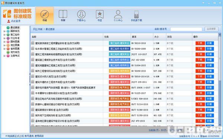Click book icon of 牛羊屠宰与分割车间设计规范 row
Viewport: 223px width, 139px height.
pos(33,93)
